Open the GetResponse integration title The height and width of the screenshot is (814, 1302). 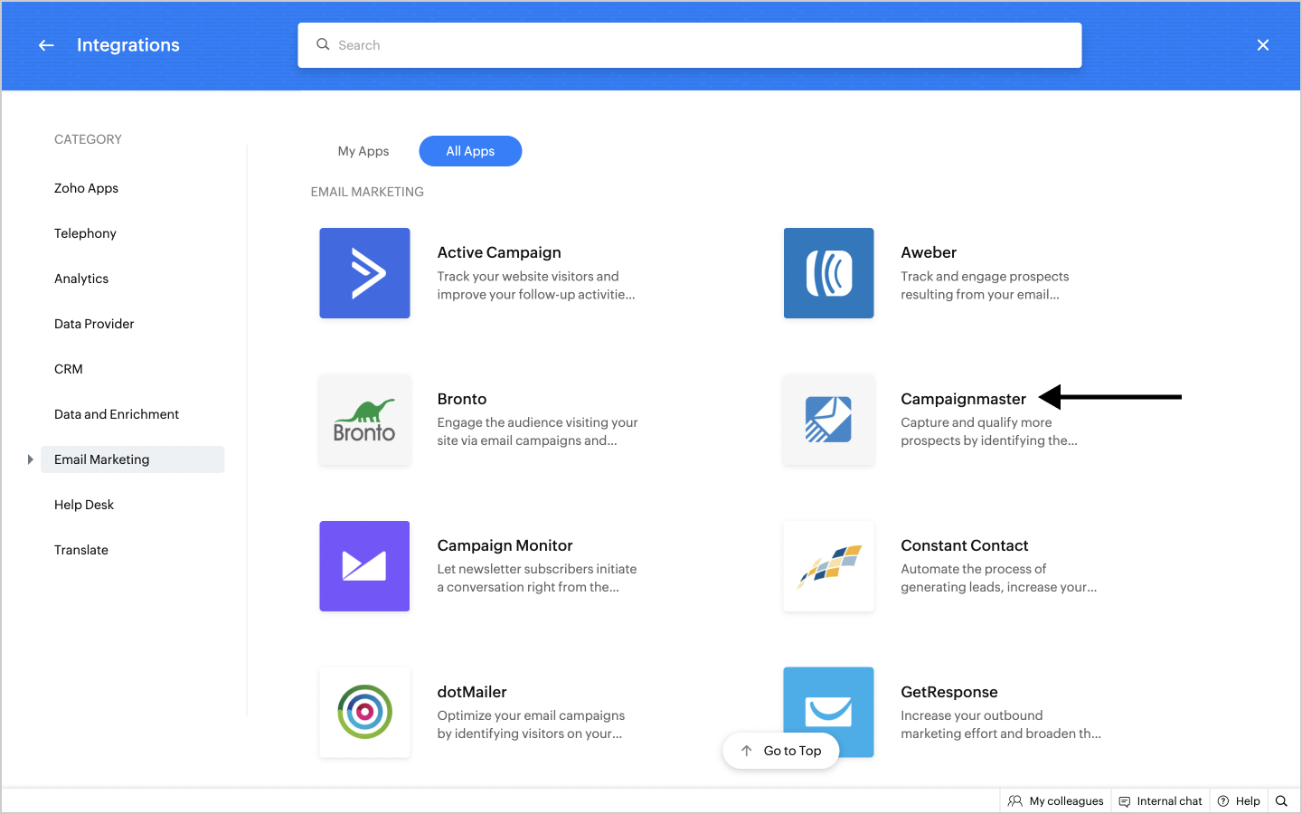point(949,692)
